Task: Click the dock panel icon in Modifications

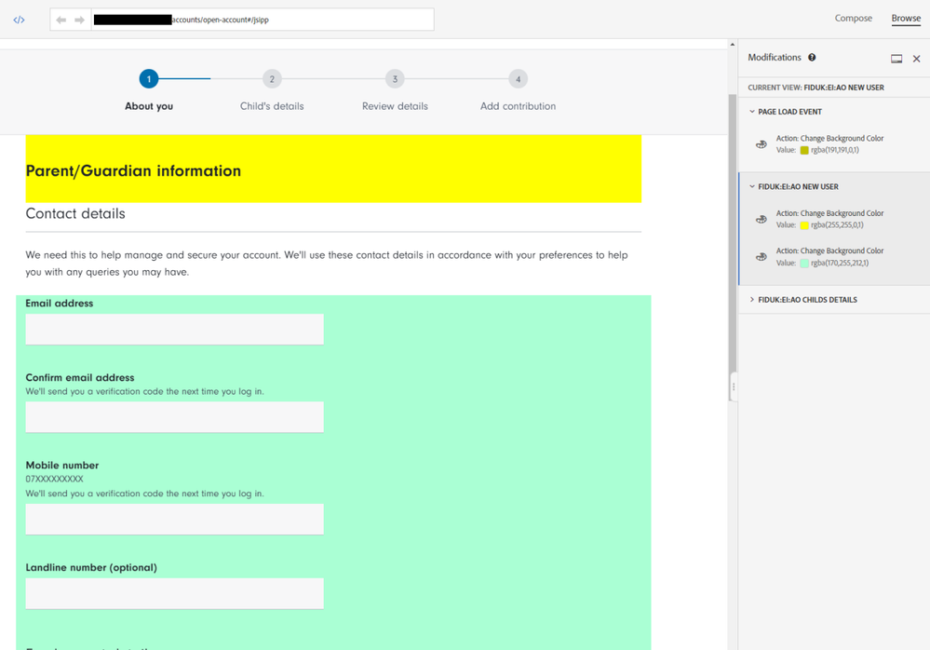Action: tap(896, 59)
